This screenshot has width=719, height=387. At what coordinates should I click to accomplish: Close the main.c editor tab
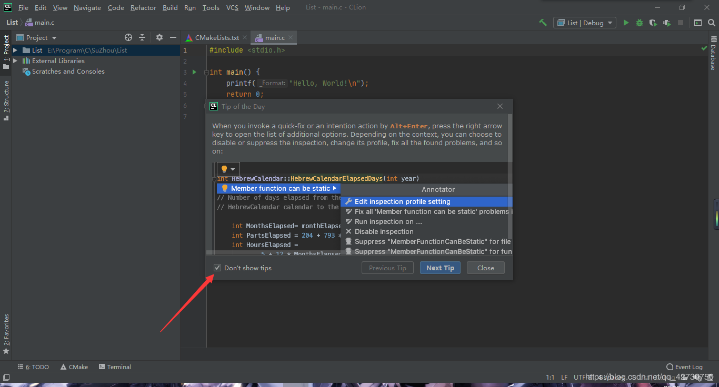tap(290, 38)
